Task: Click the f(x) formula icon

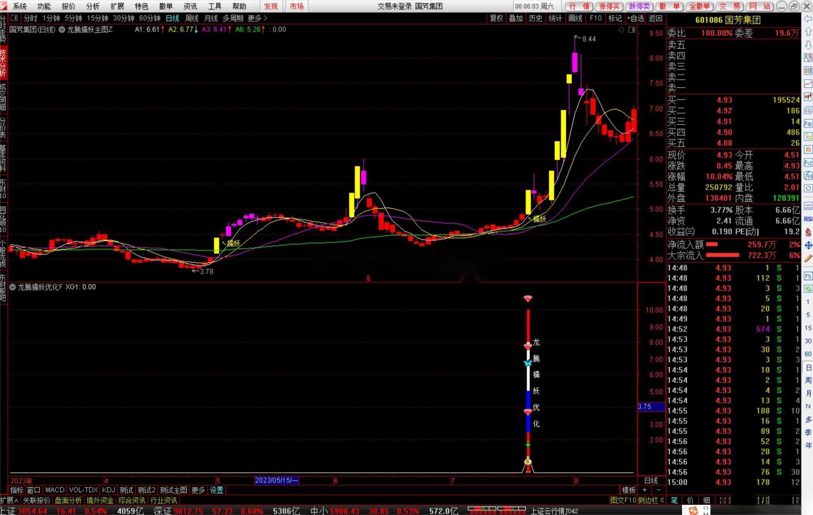Action: pos(808,175)
